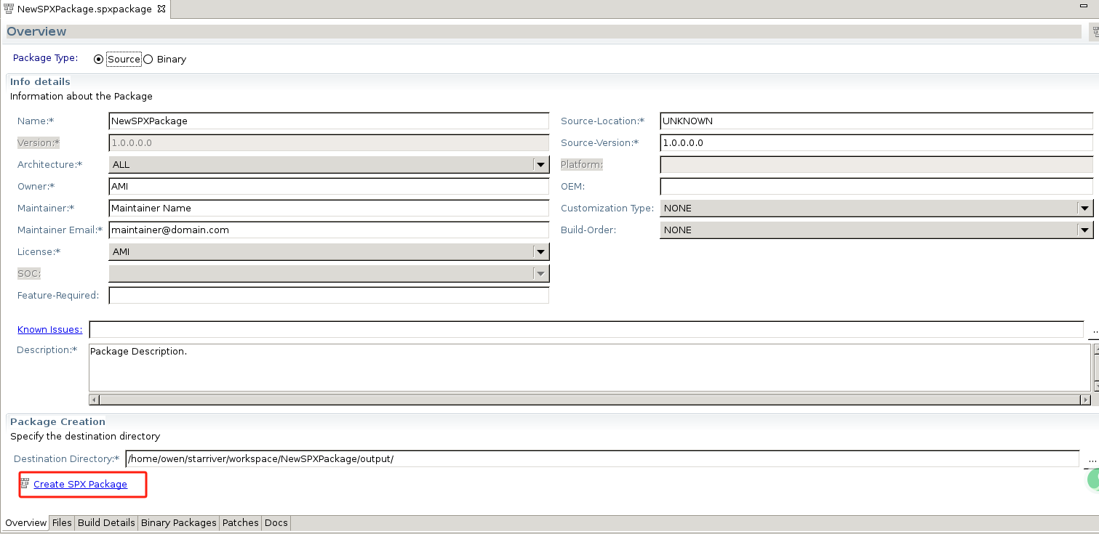The image size is (1099, 534).
Task: Click the package icon beside Create SPX Package
Action: coord(25,484)
